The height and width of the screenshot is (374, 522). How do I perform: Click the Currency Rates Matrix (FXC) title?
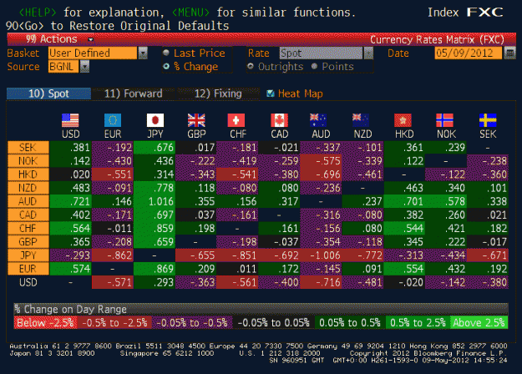[437, 39]
